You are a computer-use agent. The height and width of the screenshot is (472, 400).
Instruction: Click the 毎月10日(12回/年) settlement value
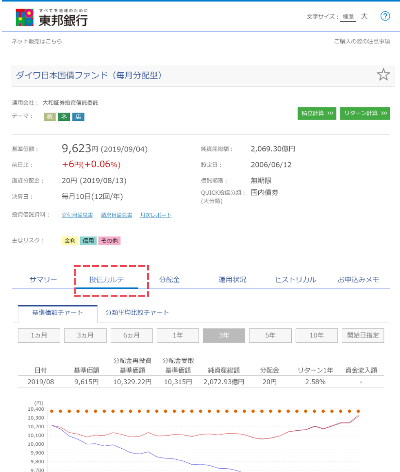92,197
